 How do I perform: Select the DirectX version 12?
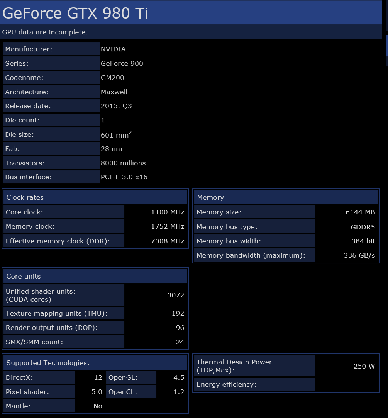pos(98,377)
